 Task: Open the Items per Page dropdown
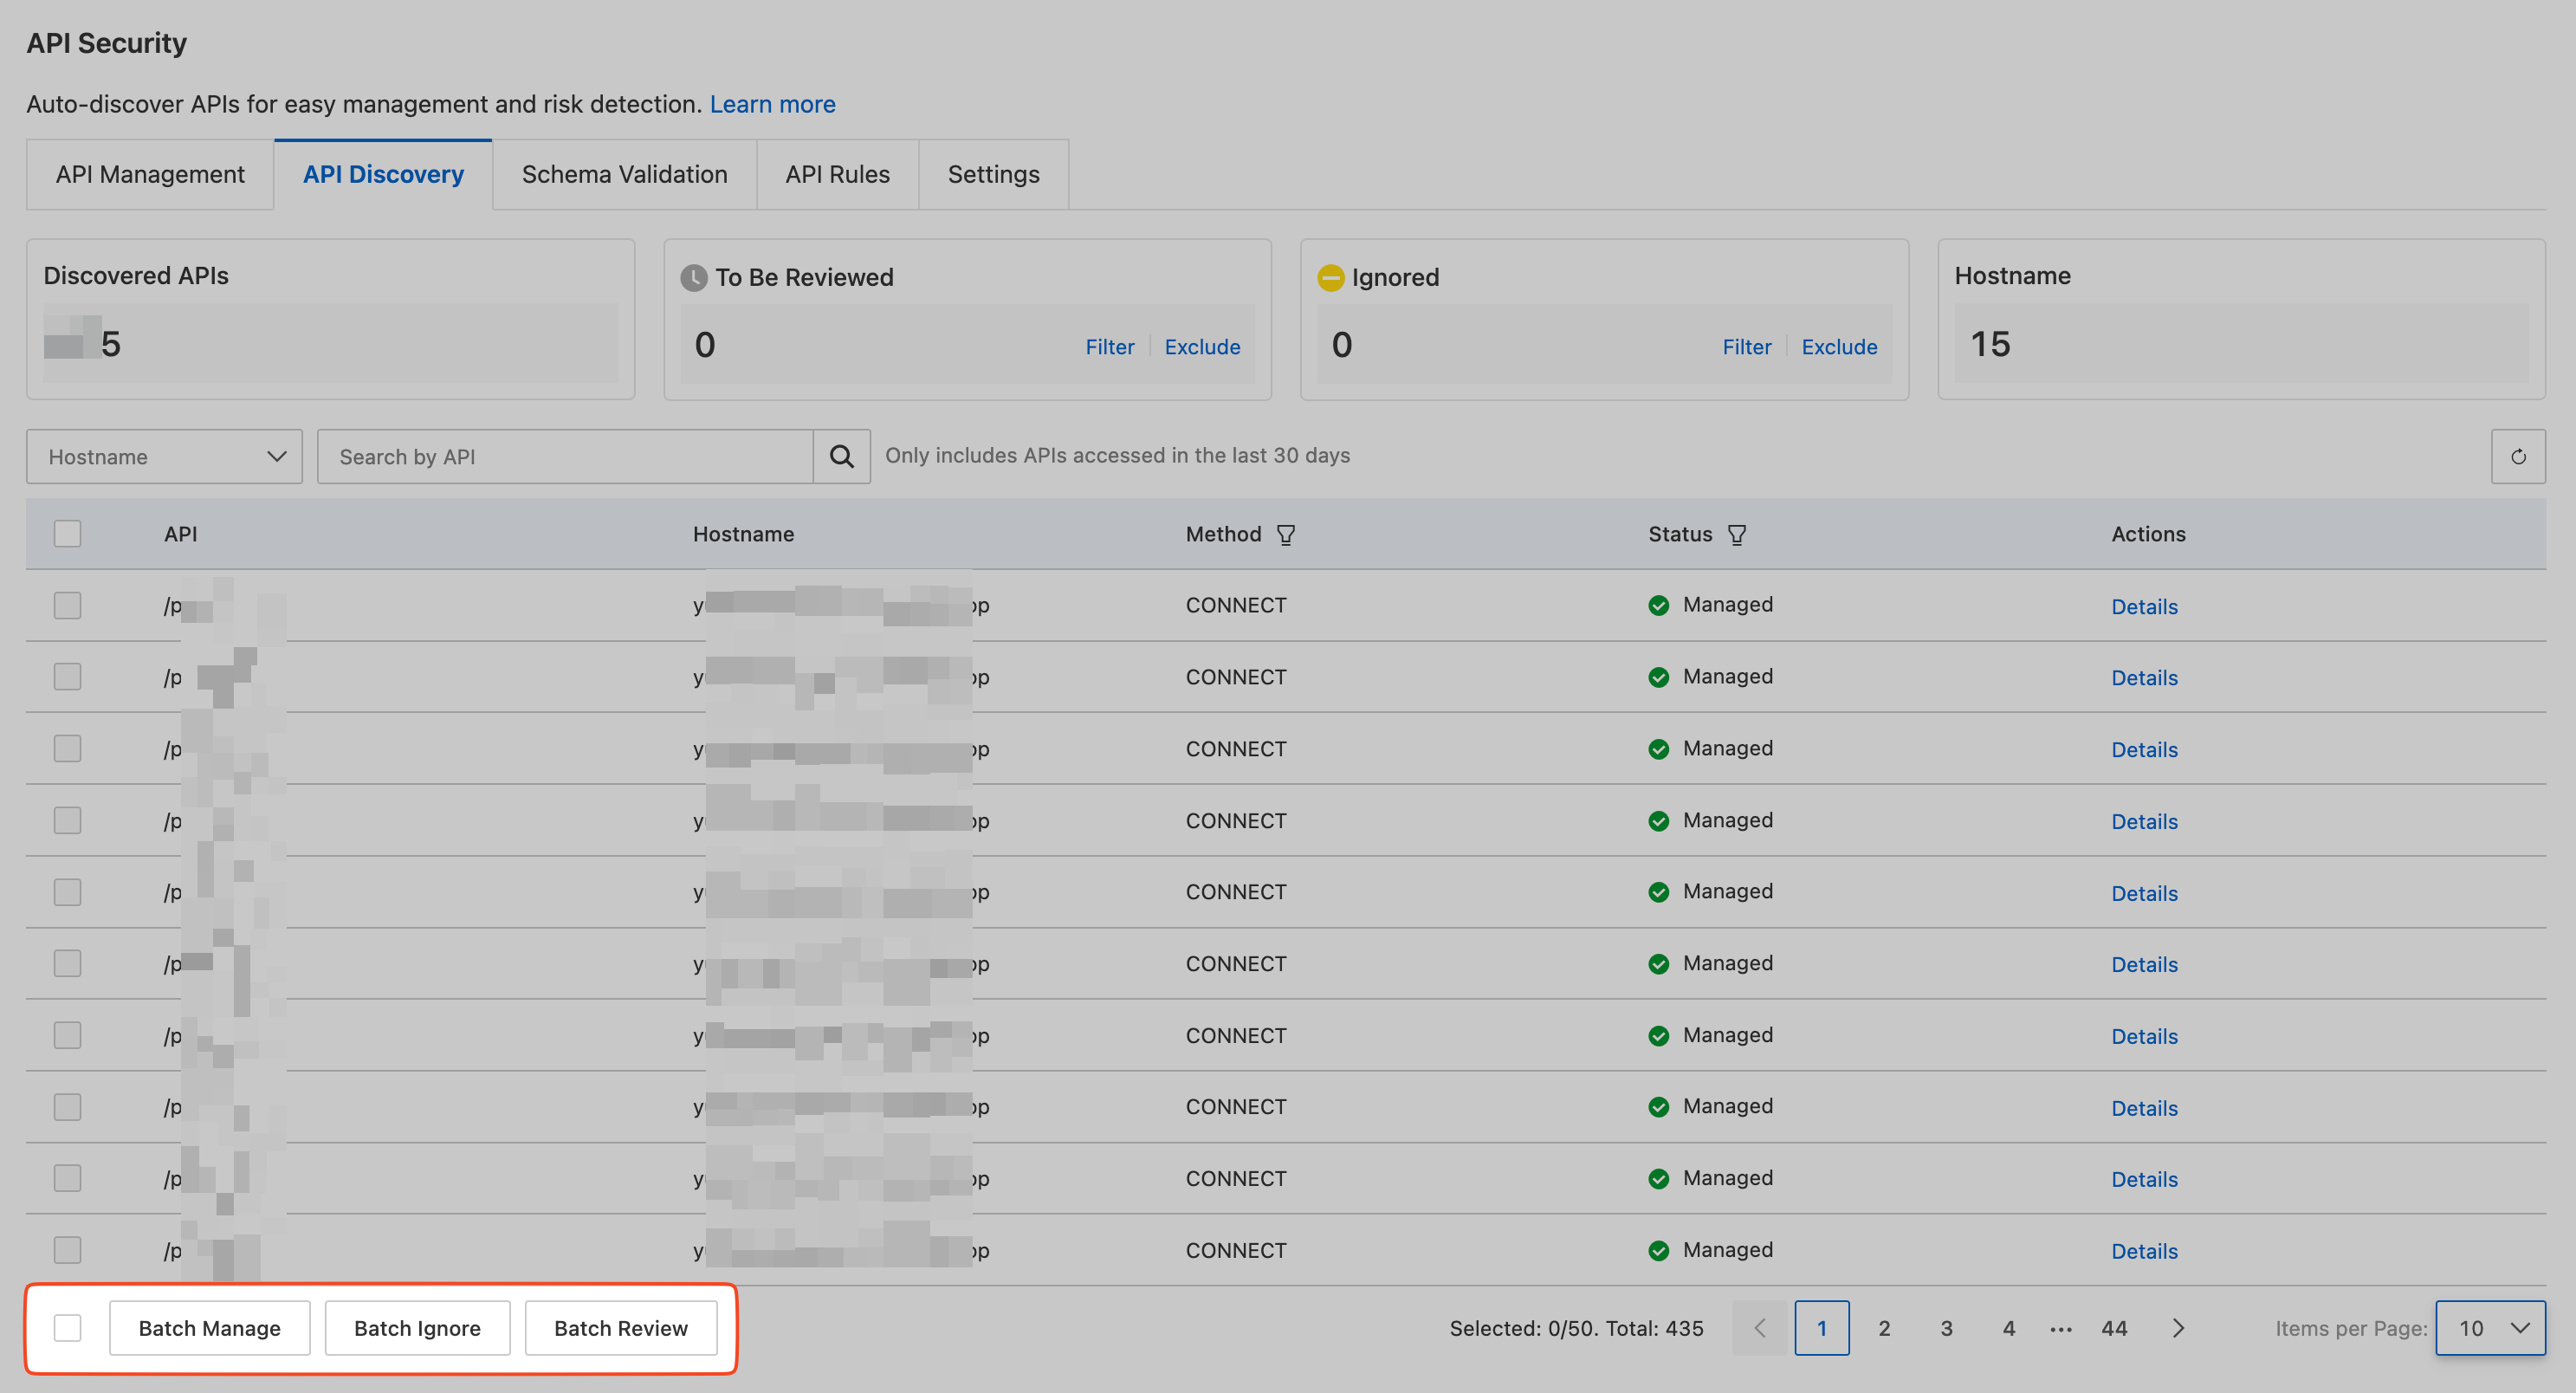2490,1328
